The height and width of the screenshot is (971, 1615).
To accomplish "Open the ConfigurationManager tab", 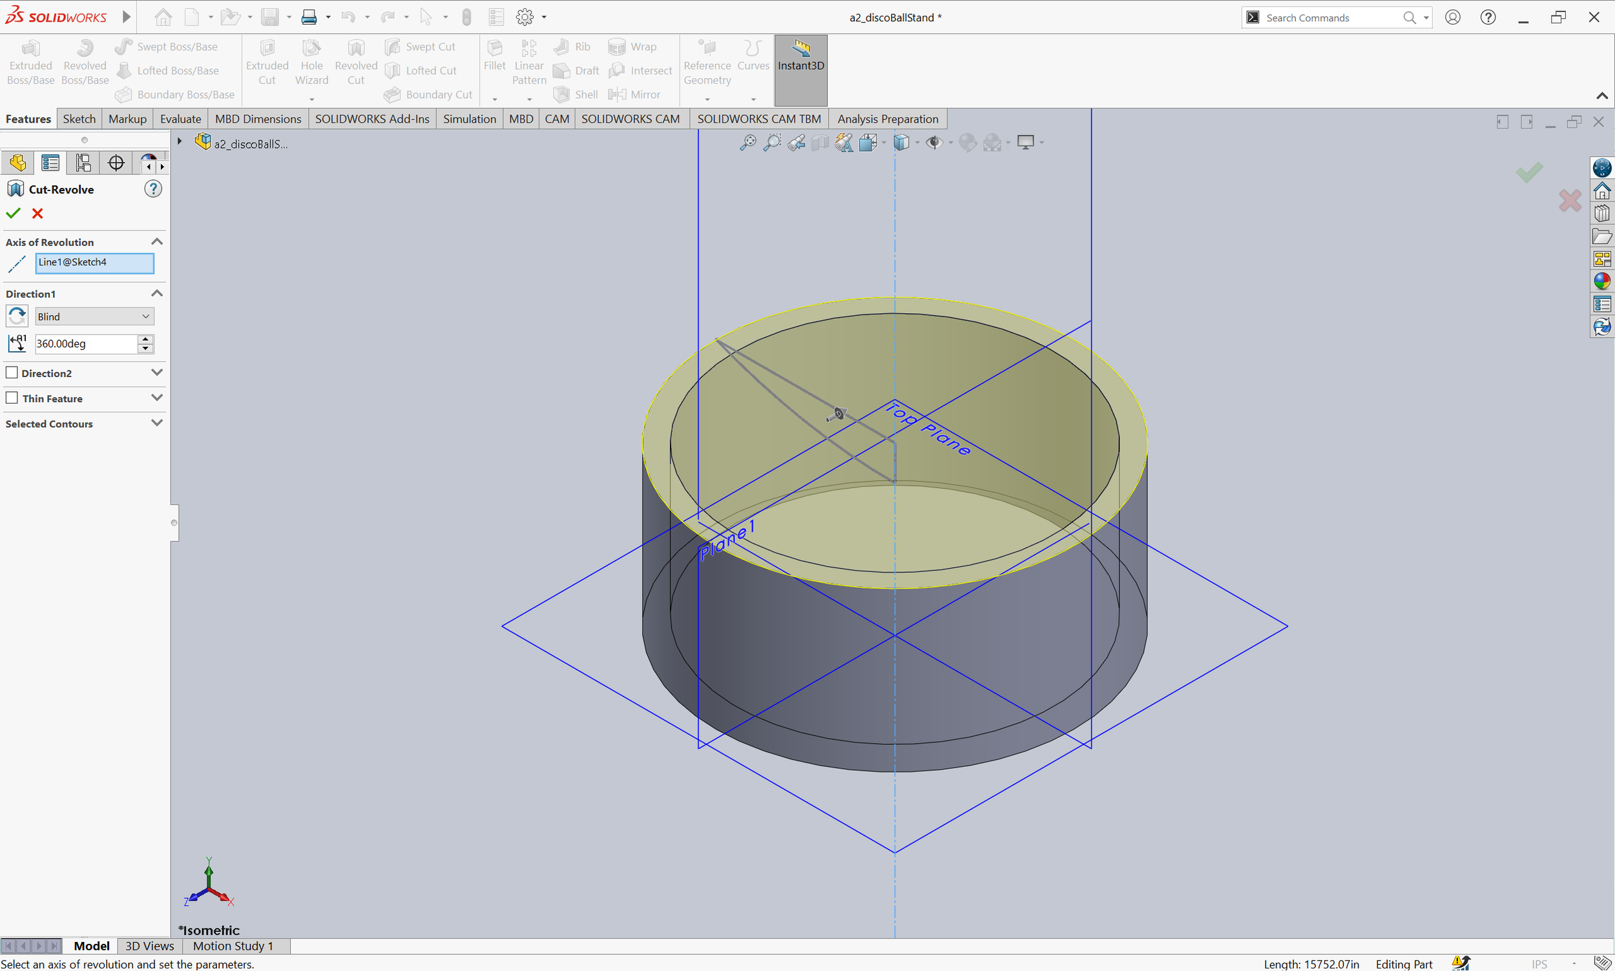I will pos(83,162).
